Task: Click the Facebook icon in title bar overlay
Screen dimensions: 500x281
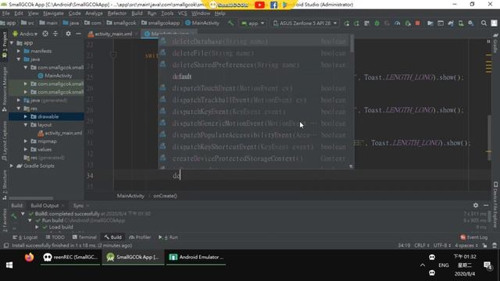Action: pos(273,5)
